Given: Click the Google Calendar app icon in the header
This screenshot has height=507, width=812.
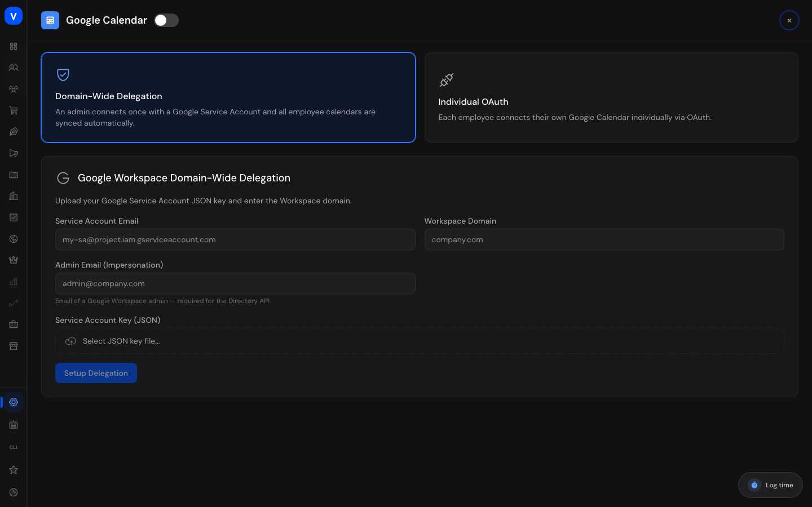Looking at the screenshot, I should point(50,20).
